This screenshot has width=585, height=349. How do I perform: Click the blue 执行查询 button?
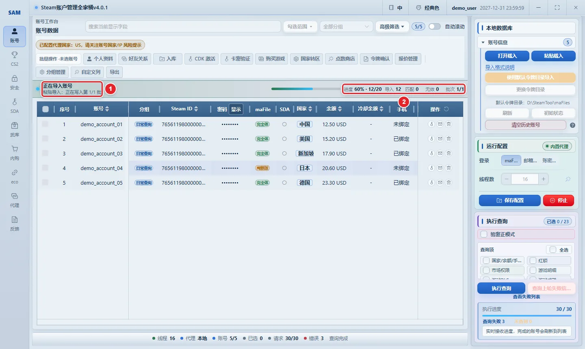(x=501, y=288)
